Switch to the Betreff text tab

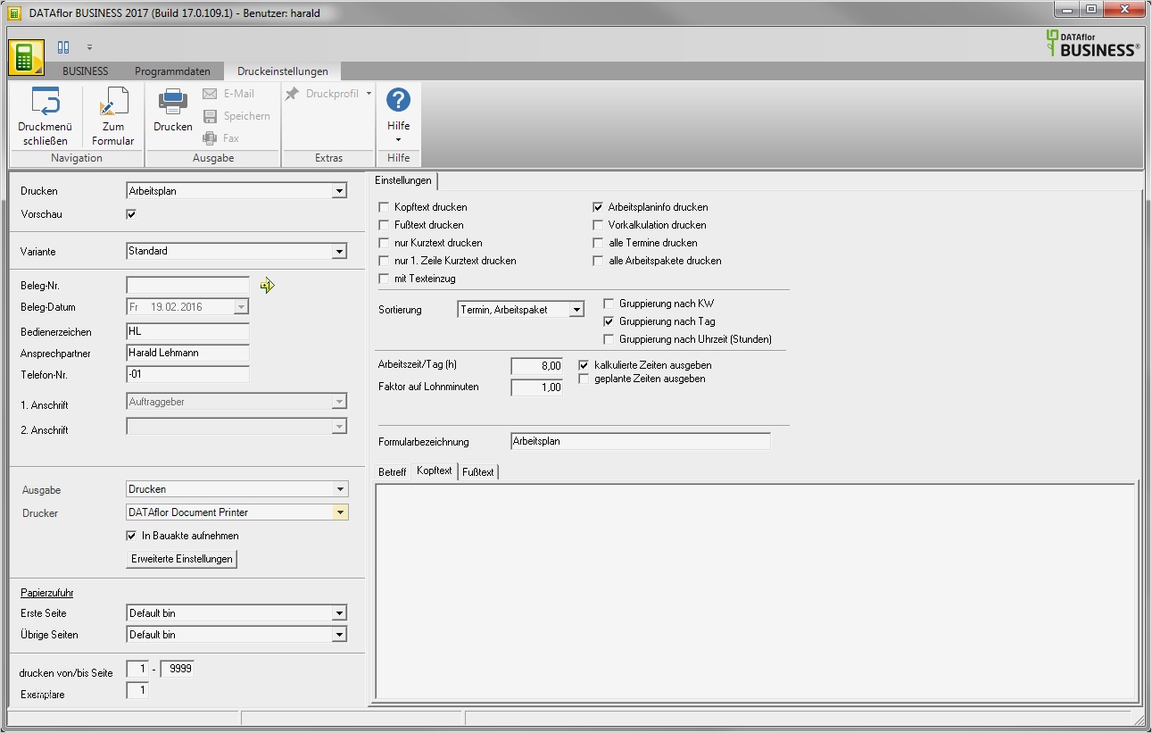(x=392, y=472)
